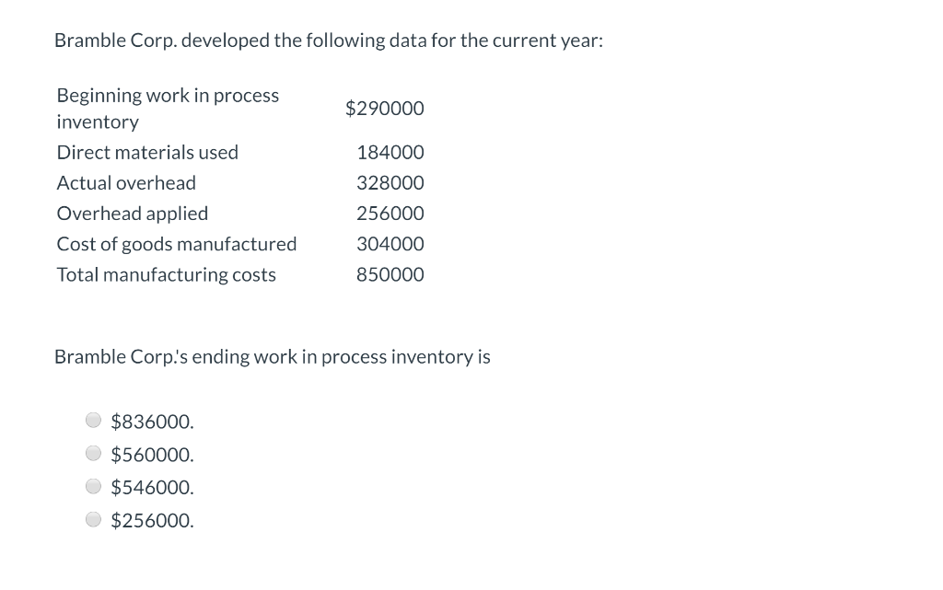Click the 184000 value
Screen dimensions: 943x590
point(390,152)
